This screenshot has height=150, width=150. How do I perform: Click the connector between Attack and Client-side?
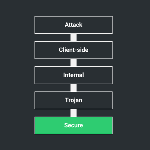(73, 37)
